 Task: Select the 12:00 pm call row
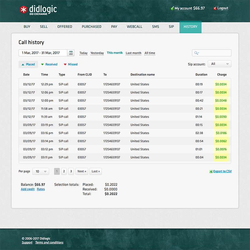click(x=125, y=101)
